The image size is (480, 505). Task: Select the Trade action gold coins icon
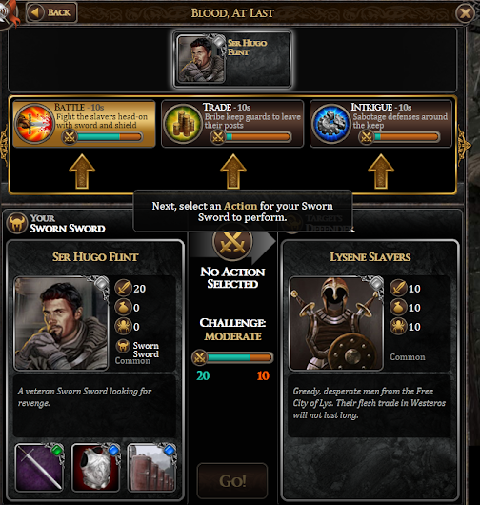183,124
